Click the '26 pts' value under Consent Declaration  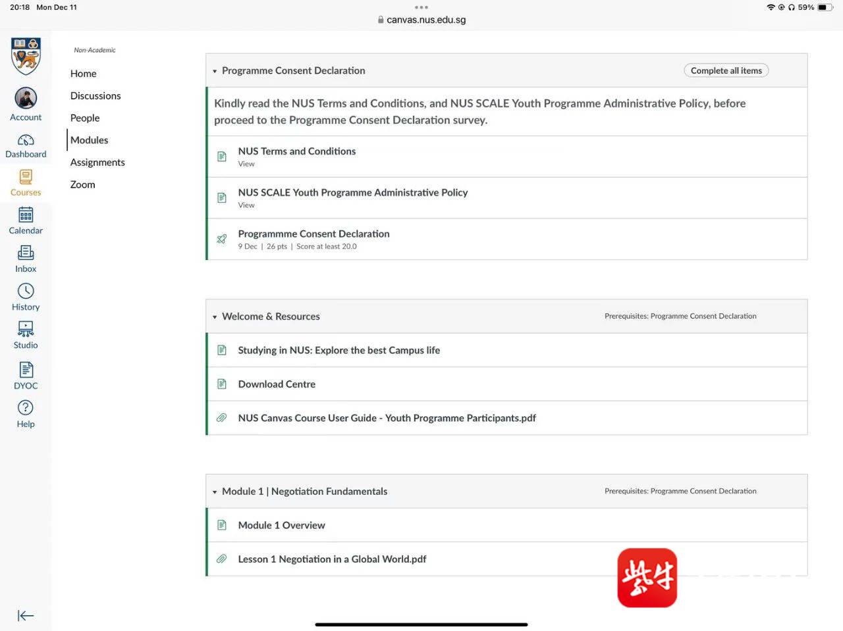tap(277, 247)
